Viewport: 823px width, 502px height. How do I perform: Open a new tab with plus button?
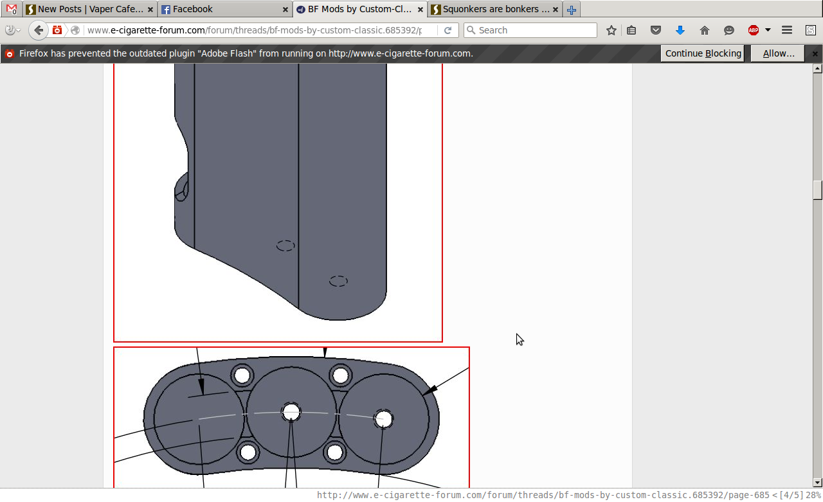(571, 10)
